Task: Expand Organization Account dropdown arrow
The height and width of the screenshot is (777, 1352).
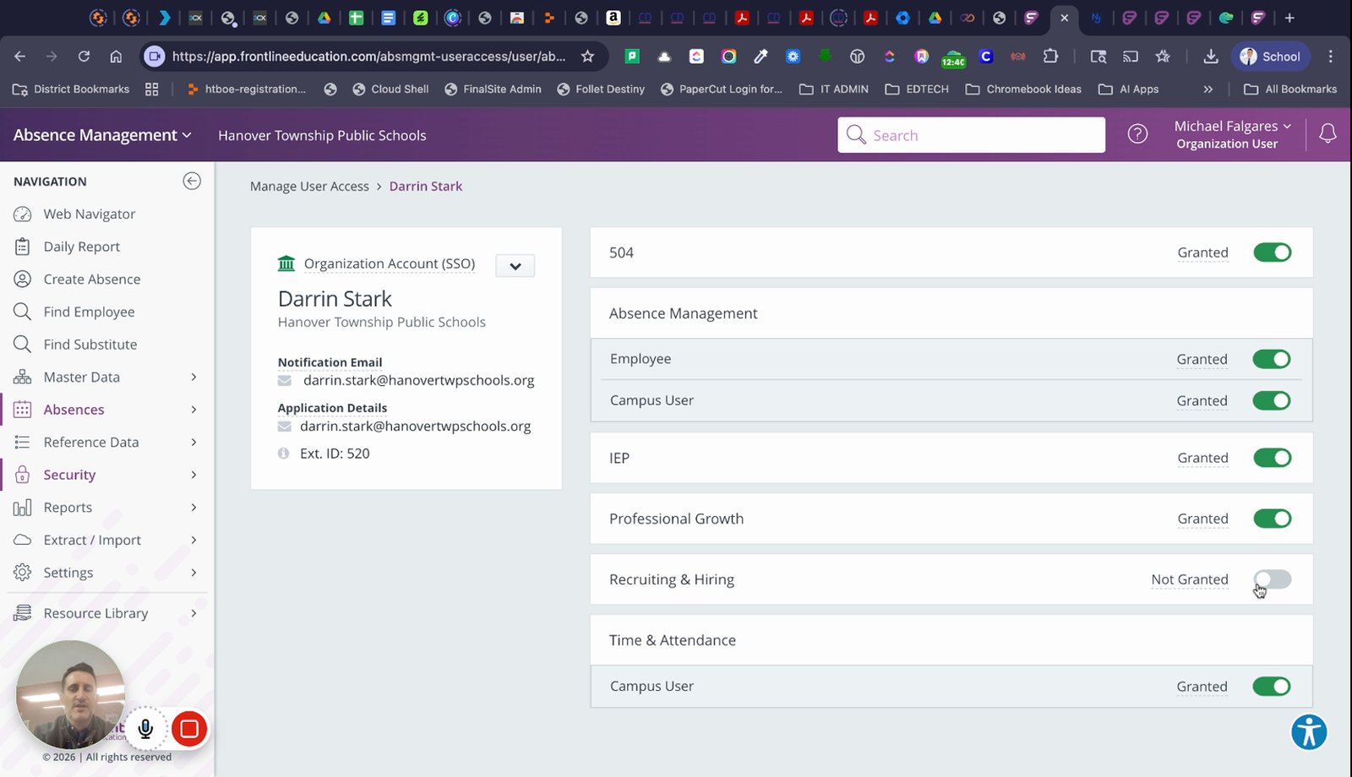Action: pos(515,266)
